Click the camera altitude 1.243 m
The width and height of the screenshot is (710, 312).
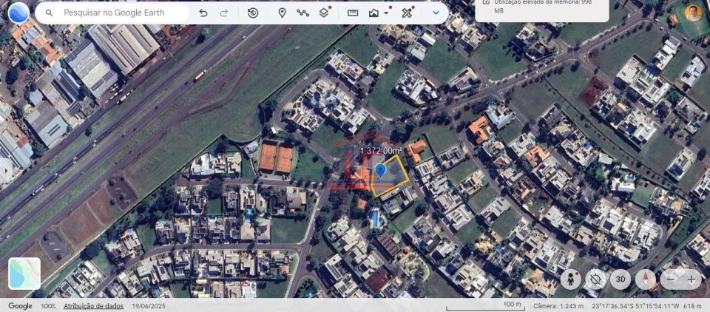558,306
